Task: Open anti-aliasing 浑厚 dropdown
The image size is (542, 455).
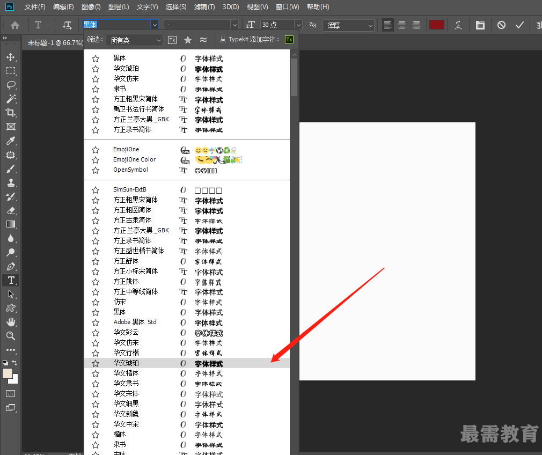Action: click(348, 25)
